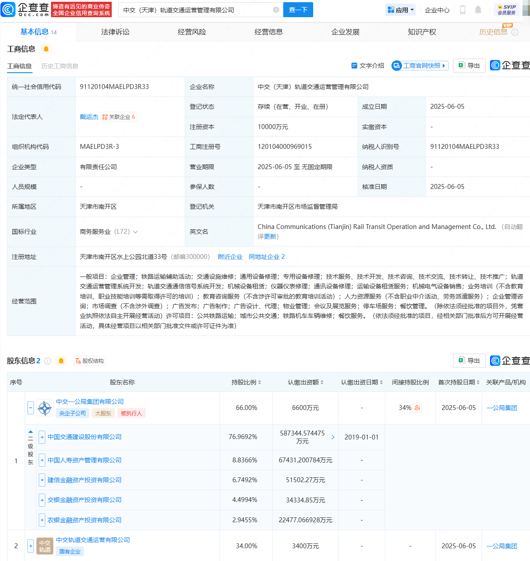Image resolution: width=530 pixels, height=561 pixels.
Task: Click the info icon beside 历史信息 tab
Action: [x=515, y=32]
